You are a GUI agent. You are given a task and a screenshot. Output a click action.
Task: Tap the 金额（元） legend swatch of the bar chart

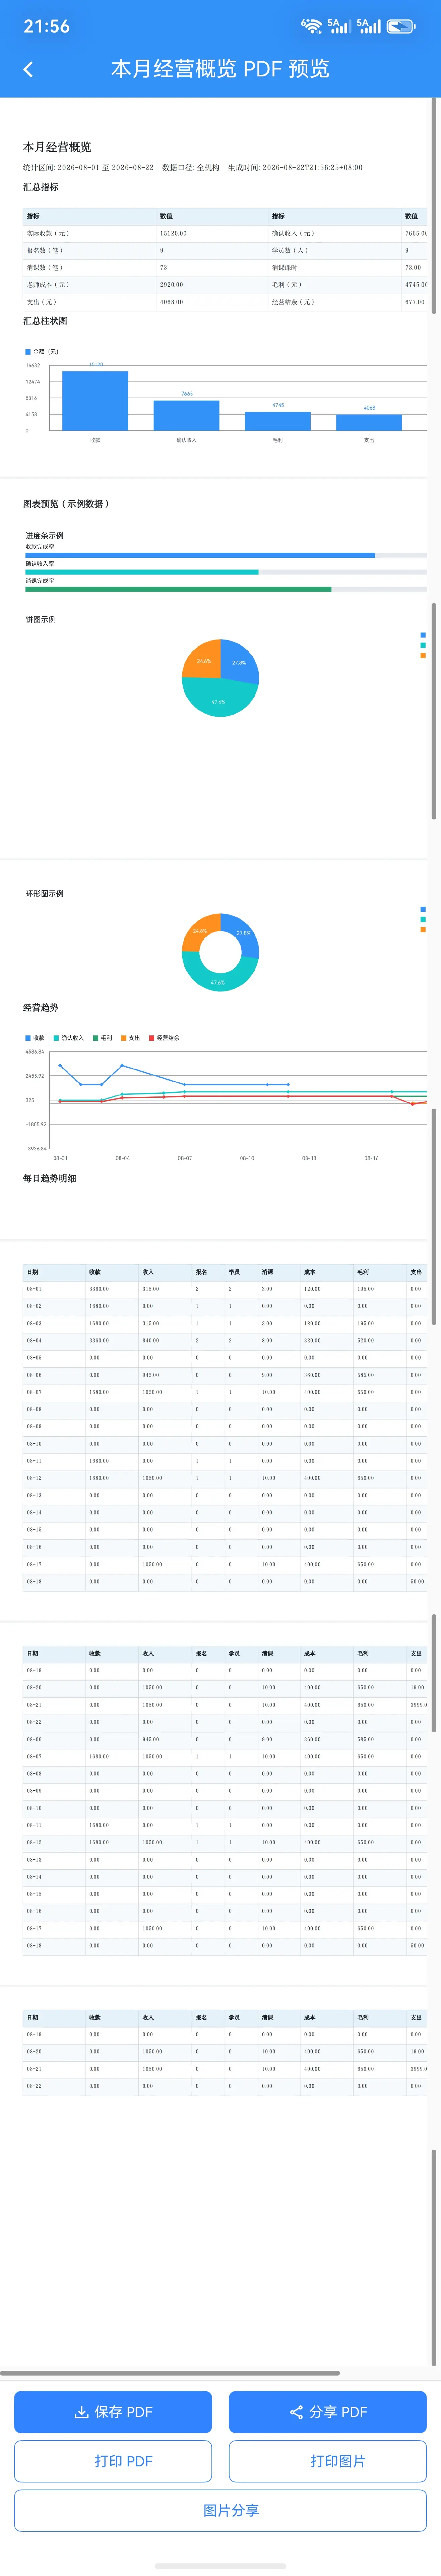[28, 352]
